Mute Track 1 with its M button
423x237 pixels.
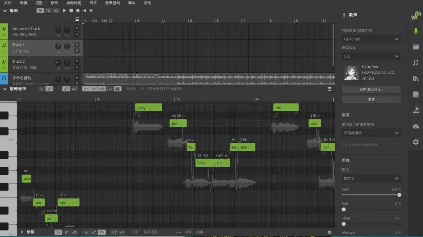[x=77, y=45]
